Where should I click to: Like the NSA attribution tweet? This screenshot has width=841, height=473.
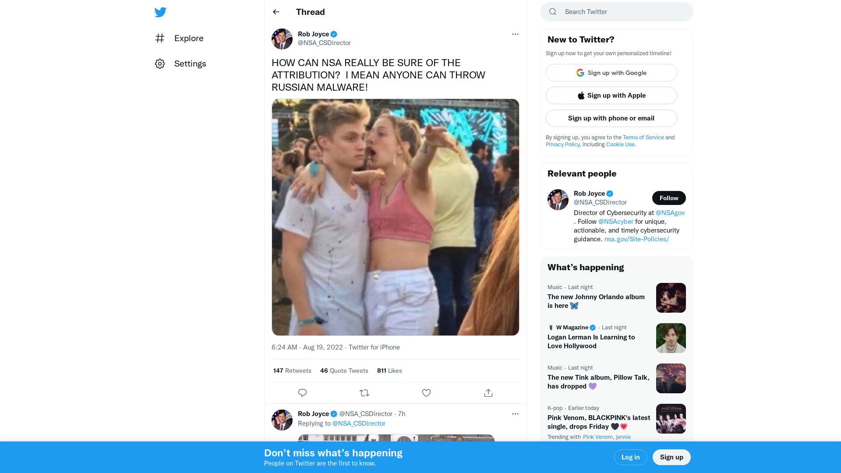(x=426, y=393)
